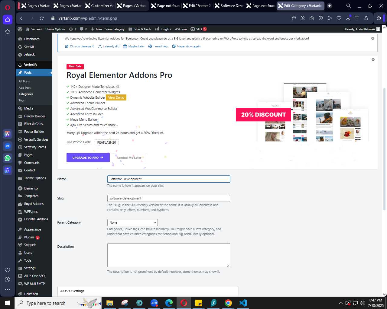Screen dimensions: 387x309
Task: Open Microsoft Edge from taskbar
Action: tap(169, 303)
